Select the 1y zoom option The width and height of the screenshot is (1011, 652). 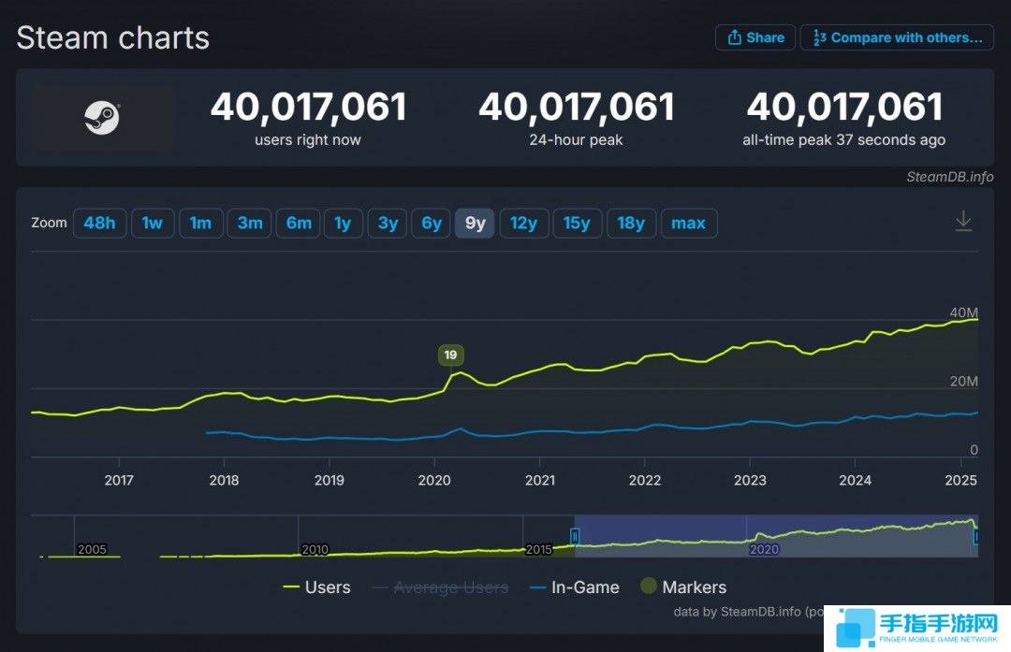coord(343,223)
